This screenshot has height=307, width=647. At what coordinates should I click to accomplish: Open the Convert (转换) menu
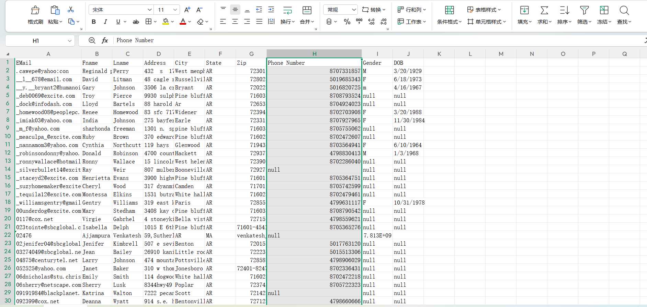[x=374, y=10]
